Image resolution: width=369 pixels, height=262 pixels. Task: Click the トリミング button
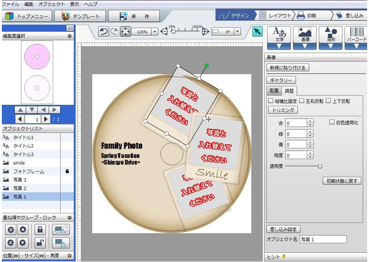[283, 110]
